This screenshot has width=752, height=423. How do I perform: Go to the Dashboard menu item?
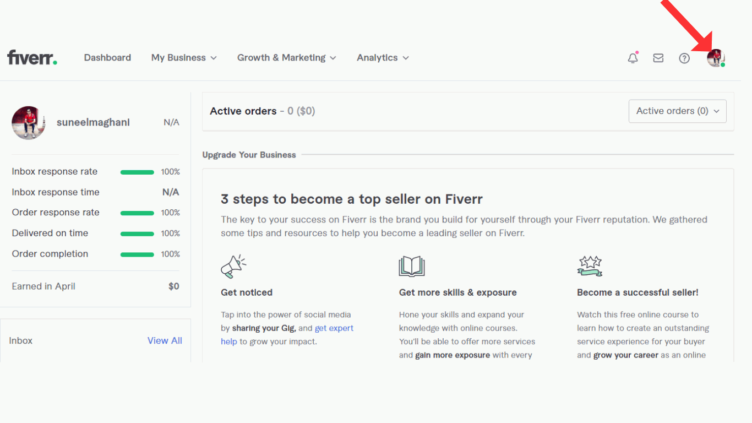[x=107, y=58]
